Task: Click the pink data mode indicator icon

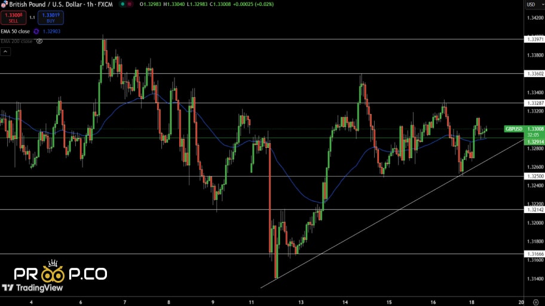Action: click(130, 4)
